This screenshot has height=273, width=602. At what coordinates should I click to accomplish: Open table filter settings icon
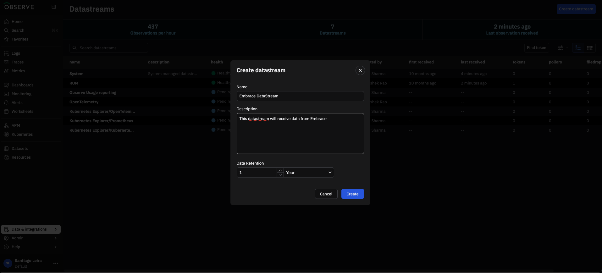[561, 48]
